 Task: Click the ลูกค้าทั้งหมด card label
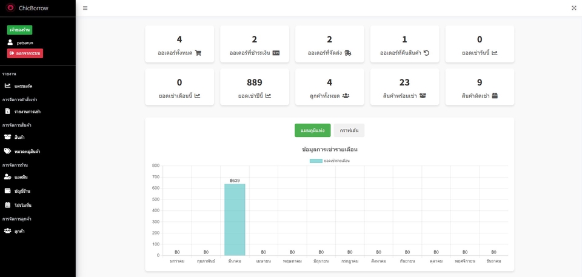coord(325,96)
